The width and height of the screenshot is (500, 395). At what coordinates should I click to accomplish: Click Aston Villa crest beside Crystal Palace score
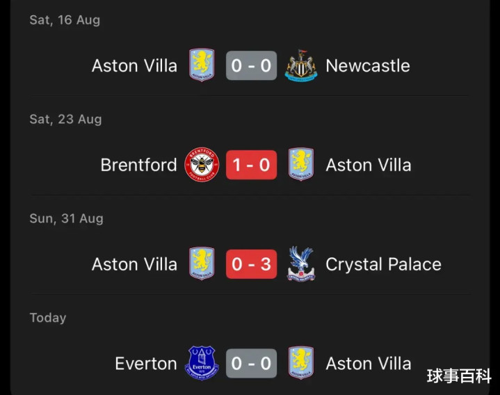202,264
